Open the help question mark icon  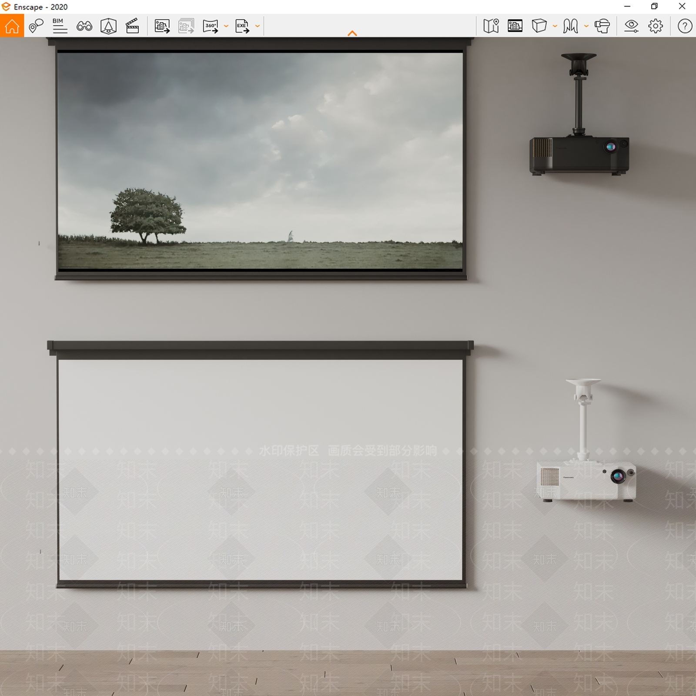click(x=685, y=26)
